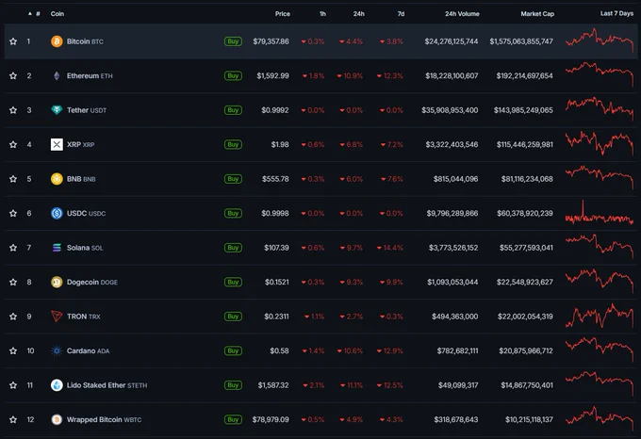This screenshot has height=439, width=641.
Task: Sort by Market Cap column
Action: coord(537,14)
